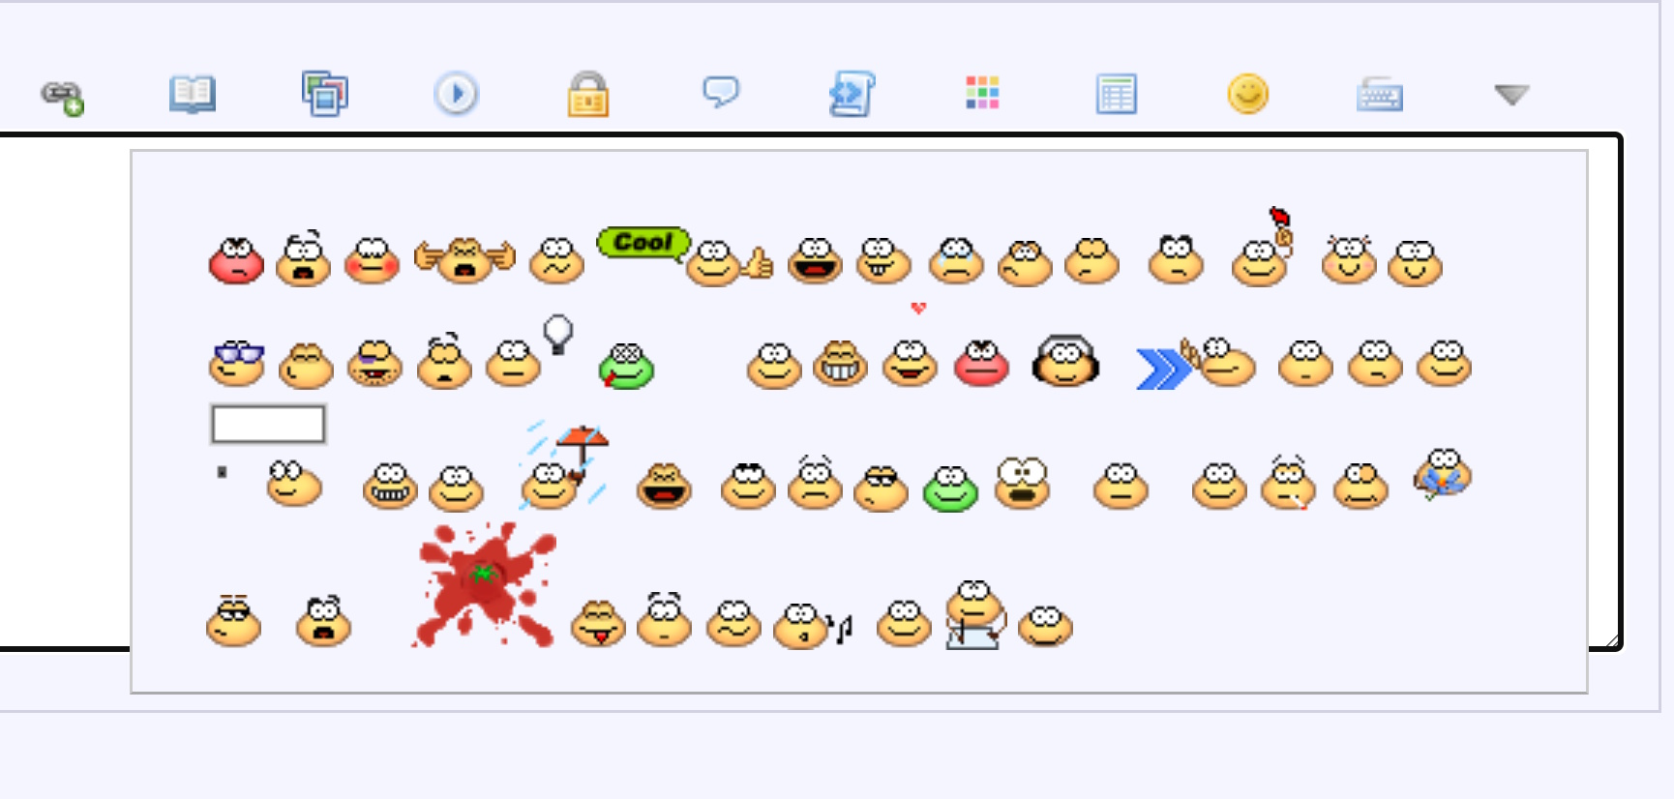Choose the crying smiley with blue tears
The image size is (1674, 799).
[x=957, y=260]
